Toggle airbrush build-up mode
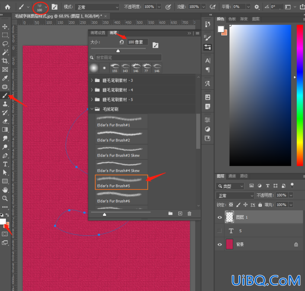 point(213,7)
